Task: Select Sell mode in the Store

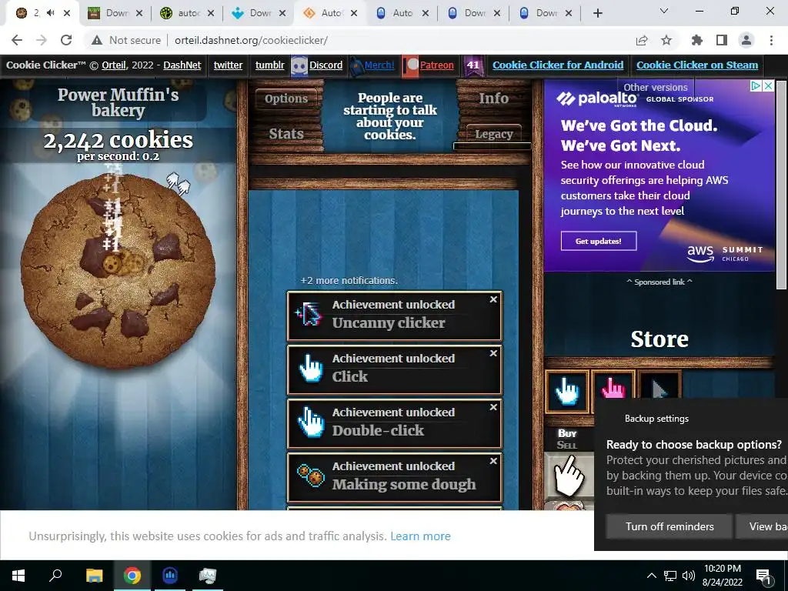Action: [x=567, y=445]
